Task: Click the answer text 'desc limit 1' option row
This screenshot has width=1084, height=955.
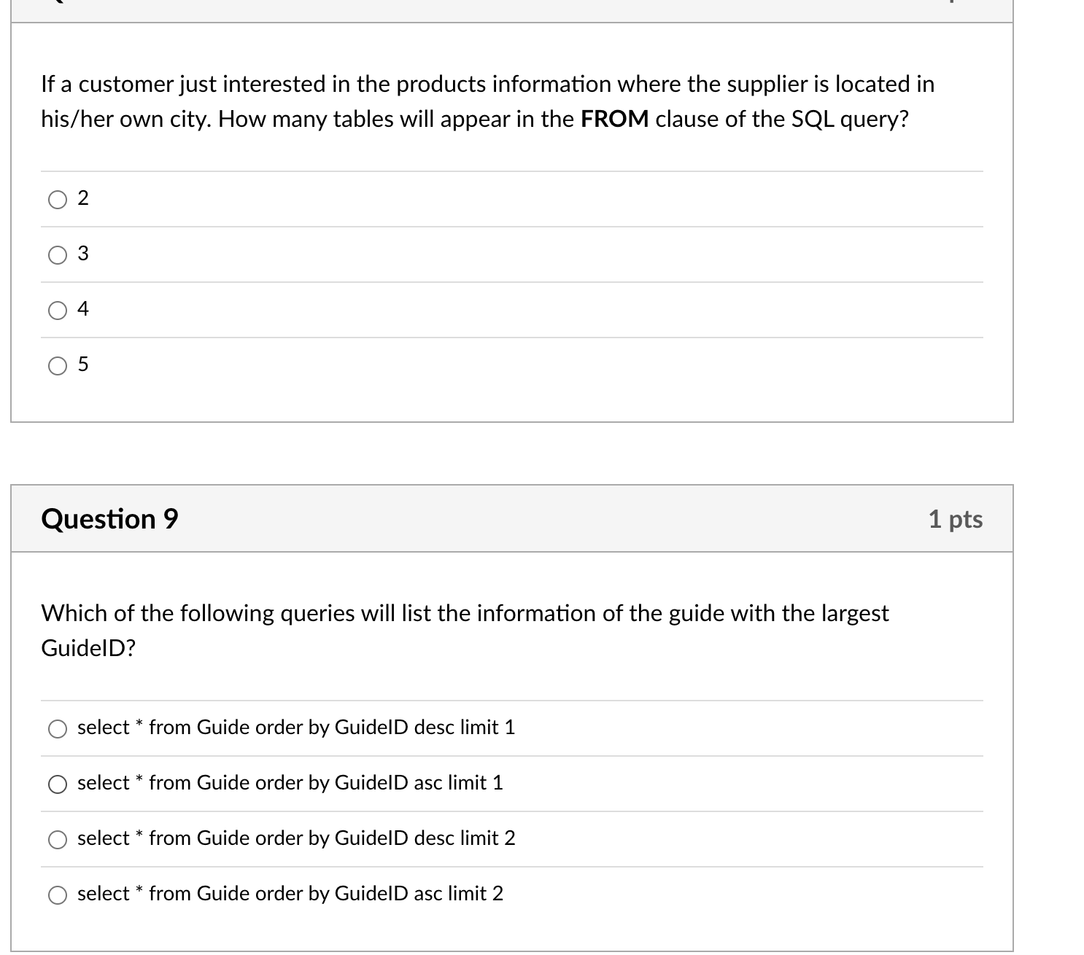Action: click(x=295, y=727)
